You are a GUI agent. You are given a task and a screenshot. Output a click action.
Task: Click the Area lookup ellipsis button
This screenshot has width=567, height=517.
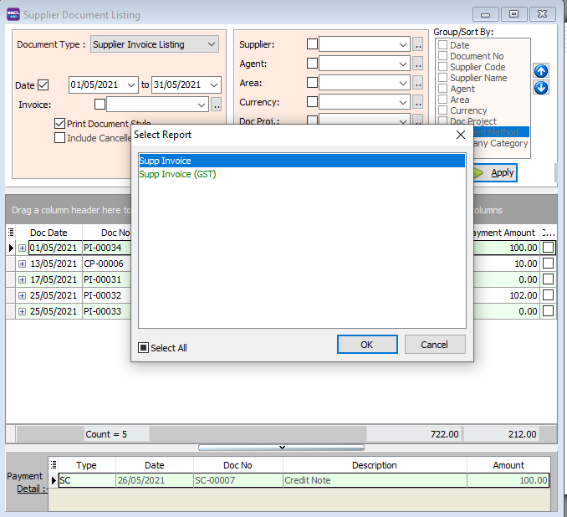[417, 84]
